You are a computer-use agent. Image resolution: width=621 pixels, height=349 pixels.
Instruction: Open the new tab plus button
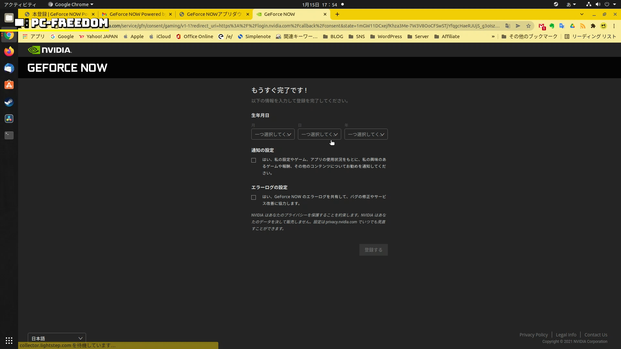[x=337, y=14]
